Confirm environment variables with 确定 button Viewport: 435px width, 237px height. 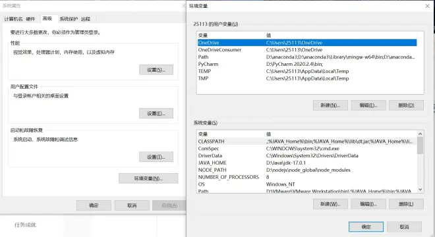click(x=366, y=226)
